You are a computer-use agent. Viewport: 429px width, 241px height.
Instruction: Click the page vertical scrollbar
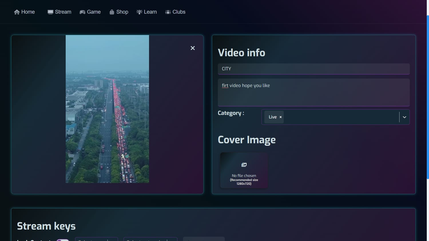click(x=428, y=97)
